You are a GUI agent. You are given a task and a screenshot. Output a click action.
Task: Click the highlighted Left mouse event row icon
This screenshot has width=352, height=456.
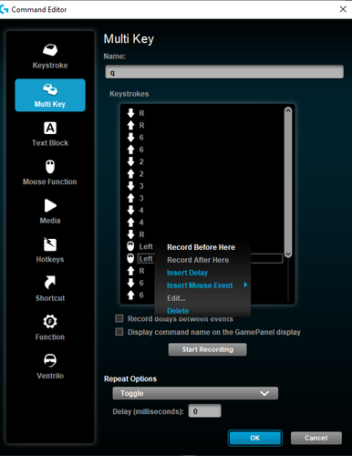(x=130, y=259)
